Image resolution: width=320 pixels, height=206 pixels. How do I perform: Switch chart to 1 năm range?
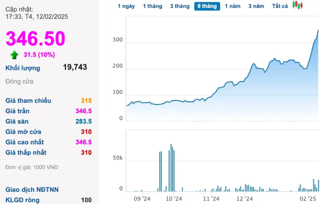click(x=233, y=6)
